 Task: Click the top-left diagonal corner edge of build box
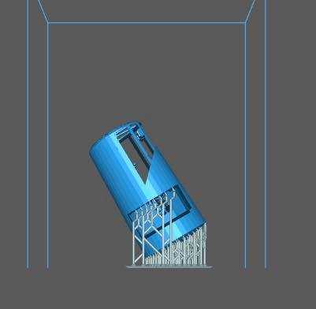coord(43,11)
